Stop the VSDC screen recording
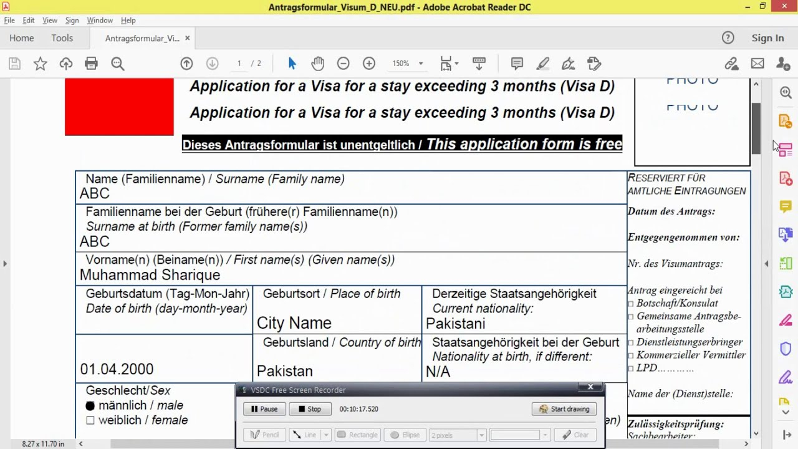The height and width of the screenshot is (449, 798). click(309, 409)
